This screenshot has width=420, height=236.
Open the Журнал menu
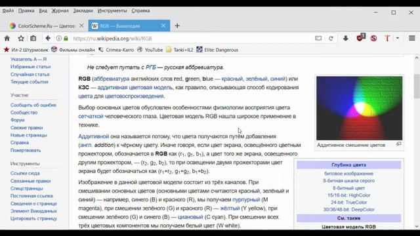pos(60,10)
